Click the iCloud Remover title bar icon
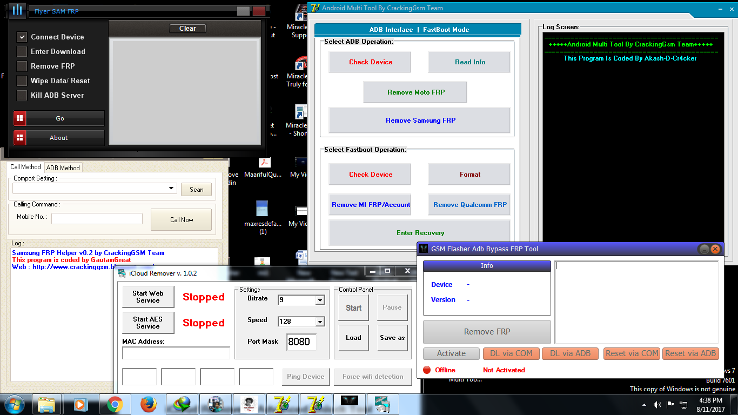 [122, 273]
